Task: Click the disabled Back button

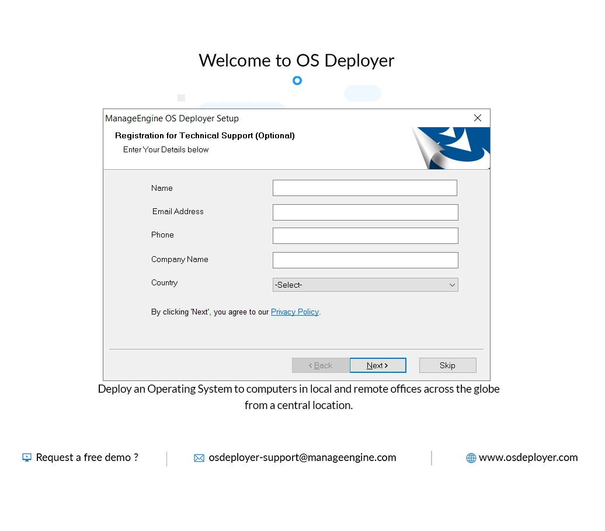Action: 320,365
